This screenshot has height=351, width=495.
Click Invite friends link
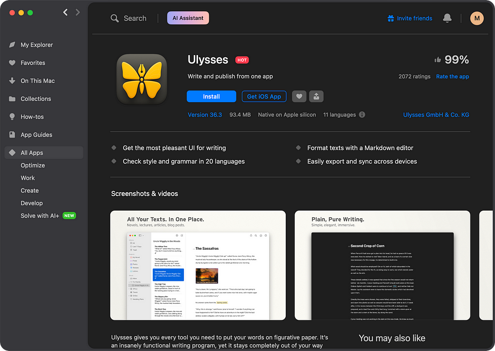pyautogui.click(x=410, y=18)
